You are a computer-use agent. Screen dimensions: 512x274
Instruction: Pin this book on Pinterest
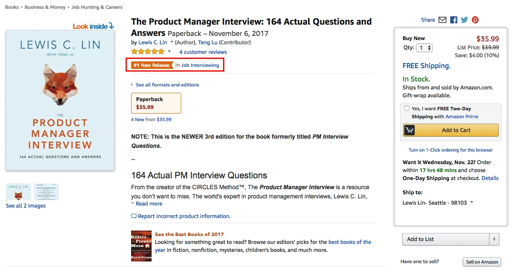475,20
